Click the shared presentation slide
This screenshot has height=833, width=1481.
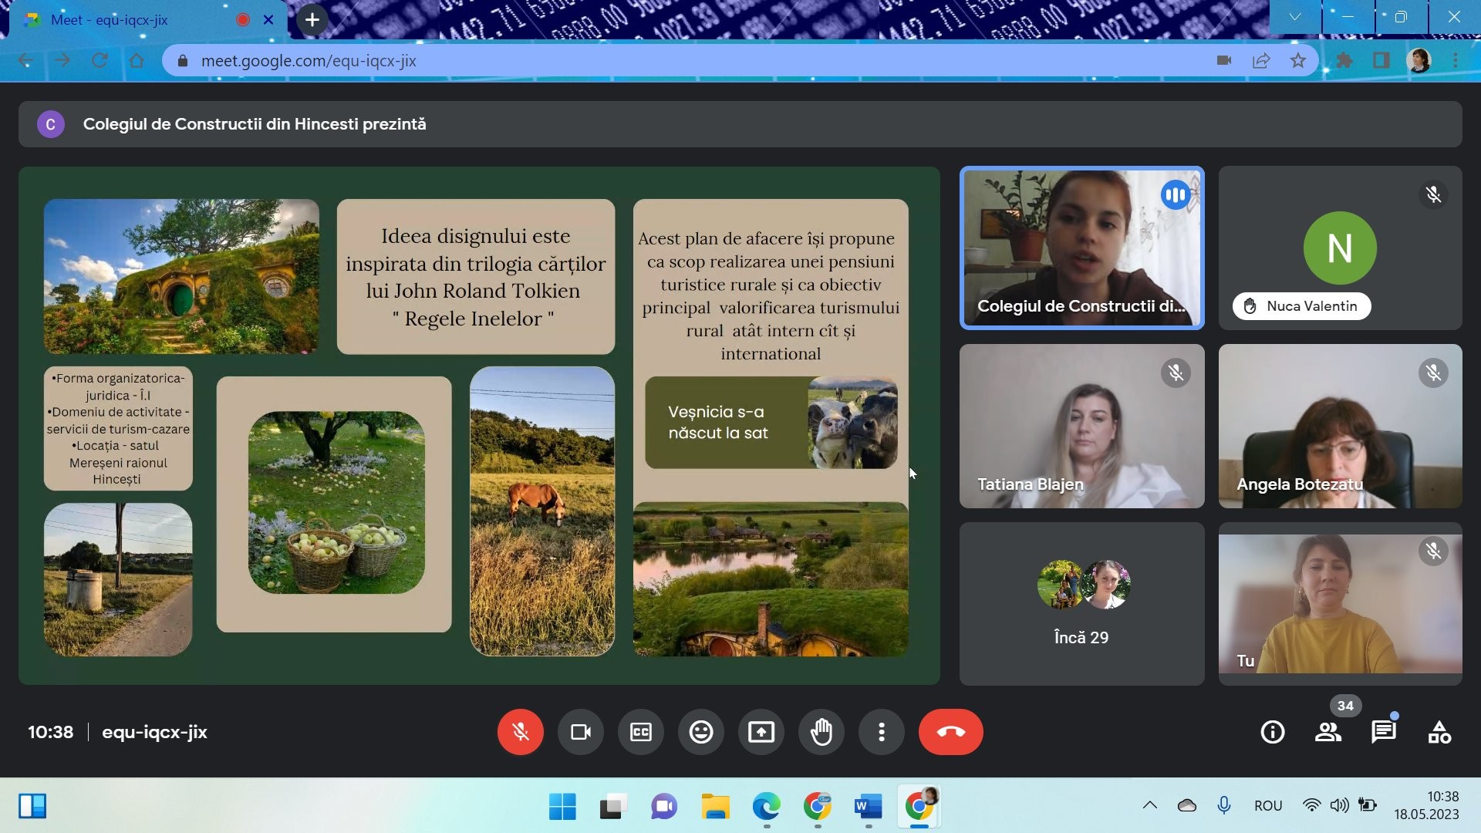pos(479,426)
